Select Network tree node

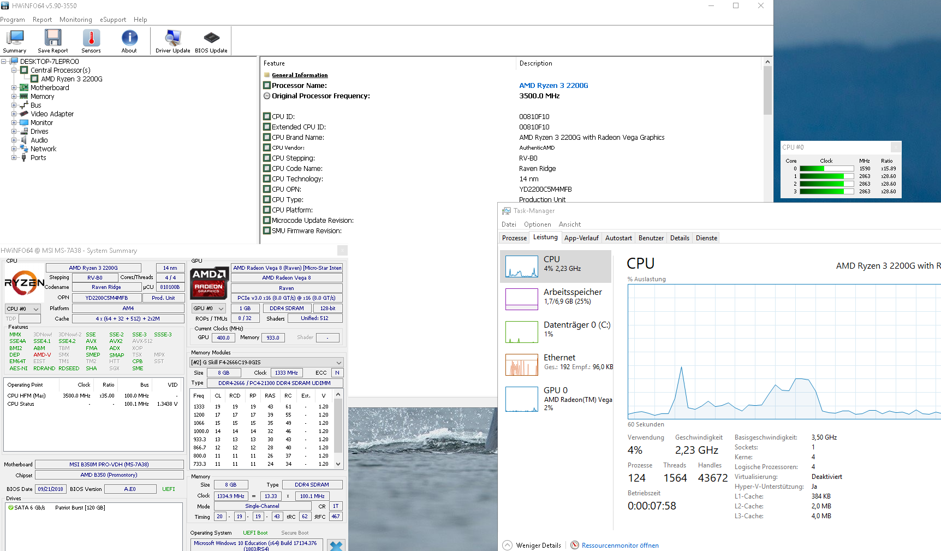tap(44, 149)
